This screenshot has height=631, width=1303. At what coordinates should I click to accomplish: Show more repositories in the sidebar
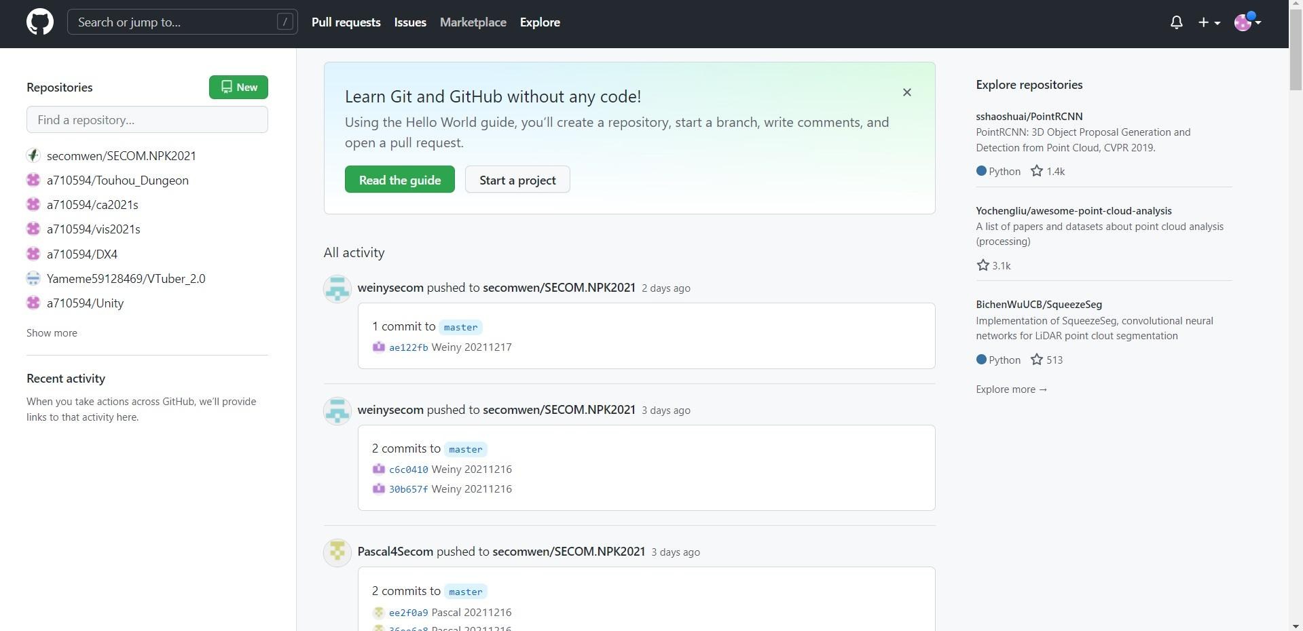tap(52, 332)
